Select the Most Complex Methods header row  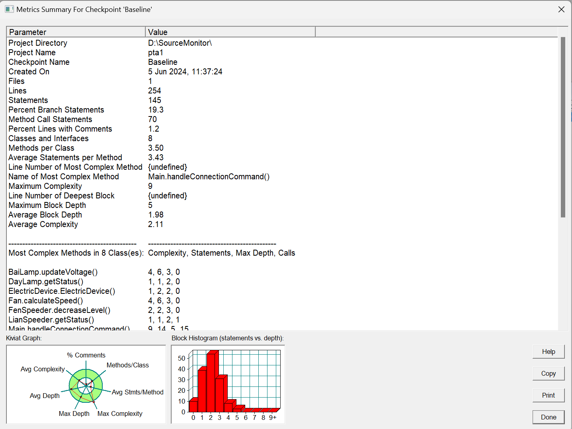click(282, 253)
